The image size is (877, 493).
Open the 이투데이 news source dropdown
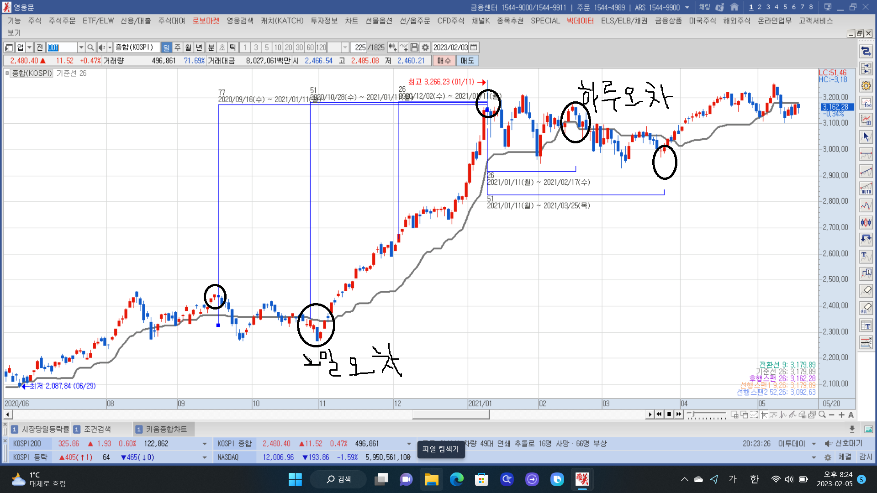click(x=814, y=444)
